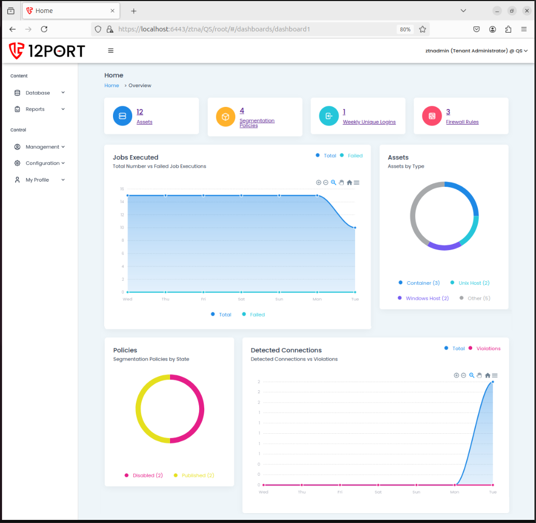Expand the Database sidebar menu

(x=39, y=93)
